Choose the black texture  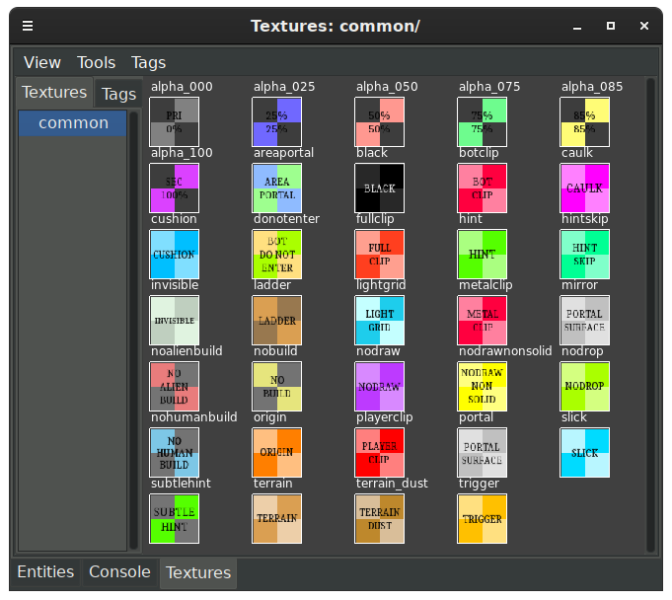point(380,187)
